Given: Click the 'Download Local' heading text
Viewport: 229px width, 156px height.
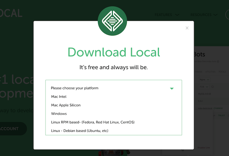Looking at the screenshot, I should 114,52.
